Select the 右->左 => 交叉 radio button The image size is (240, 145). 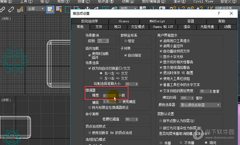pyautogui.click(x=101, y=73)
